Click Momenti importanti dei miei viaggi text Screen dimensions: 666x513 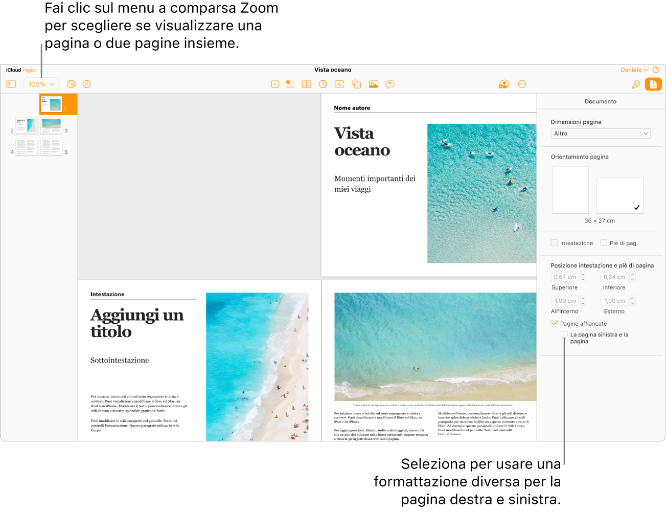point(375,184)
